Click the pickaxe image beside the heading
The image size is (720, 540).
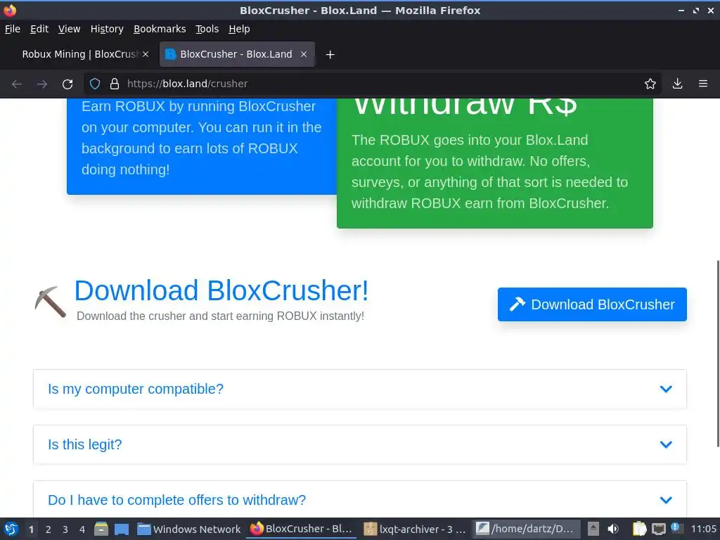pyautogui.click(x=51, y=302)
